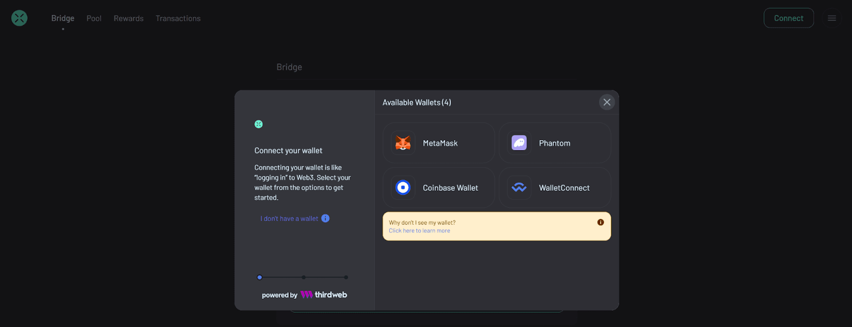Click info icon beside 'I don't have a wallet'
852x327 pixels.
[x=325, y=218]
